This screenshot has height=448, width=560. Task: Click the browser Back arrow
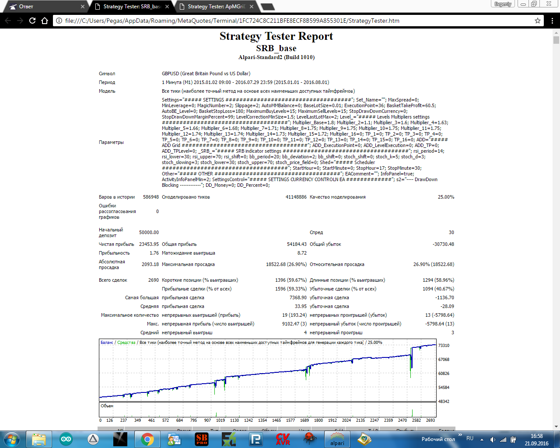pyautogui.click(x=8, y=21)
